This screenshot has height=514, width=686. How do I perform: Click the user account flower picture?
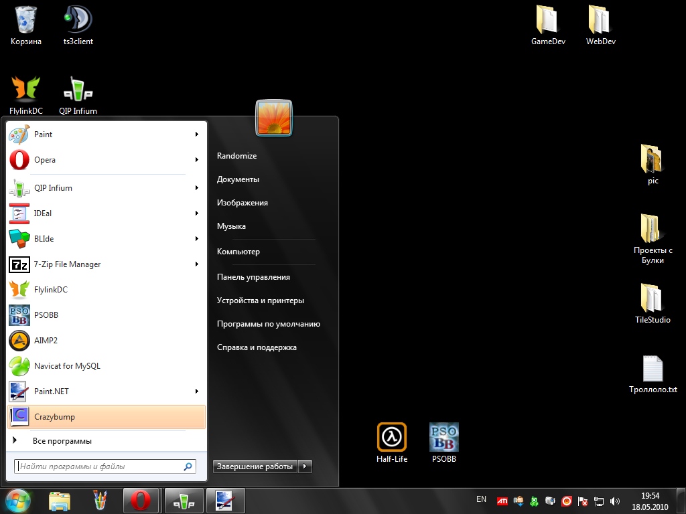pyautogui.click(x=274, y=118)
